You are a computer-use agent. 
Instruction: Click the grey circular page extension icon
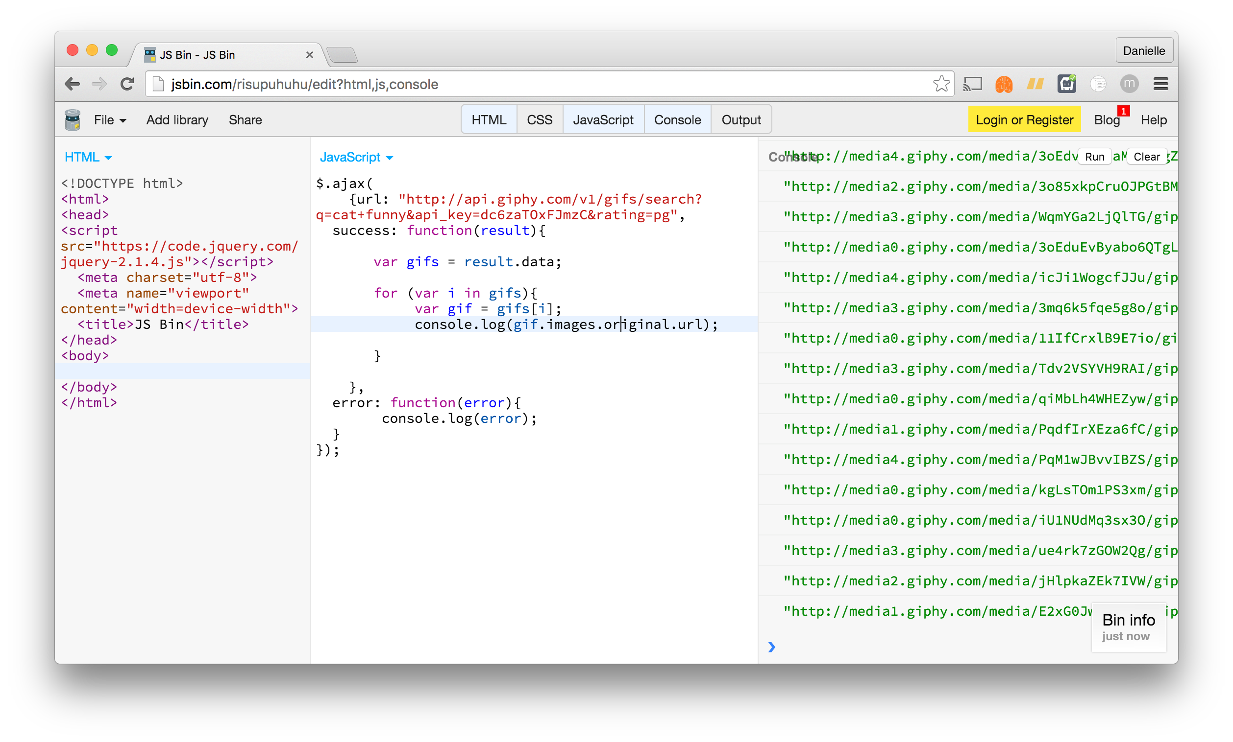tap(1098, 84)
